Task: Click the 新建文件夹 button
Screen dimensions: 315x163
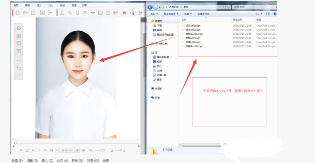Action: click(203, 14)
